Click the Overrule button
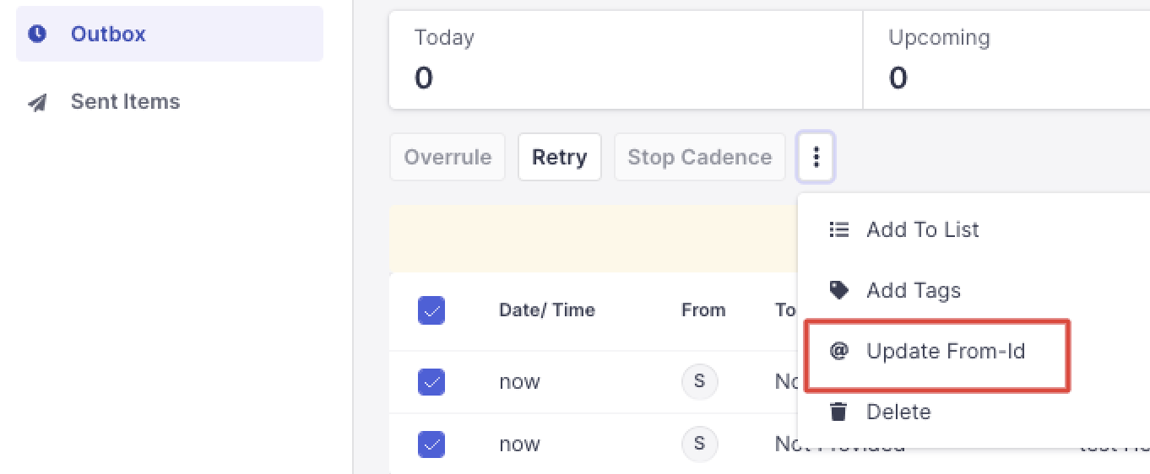This screenshot has width=1150, height=474. click(448, 157)
